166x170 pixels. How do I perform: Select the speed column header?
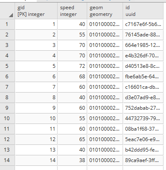[72, 11]
